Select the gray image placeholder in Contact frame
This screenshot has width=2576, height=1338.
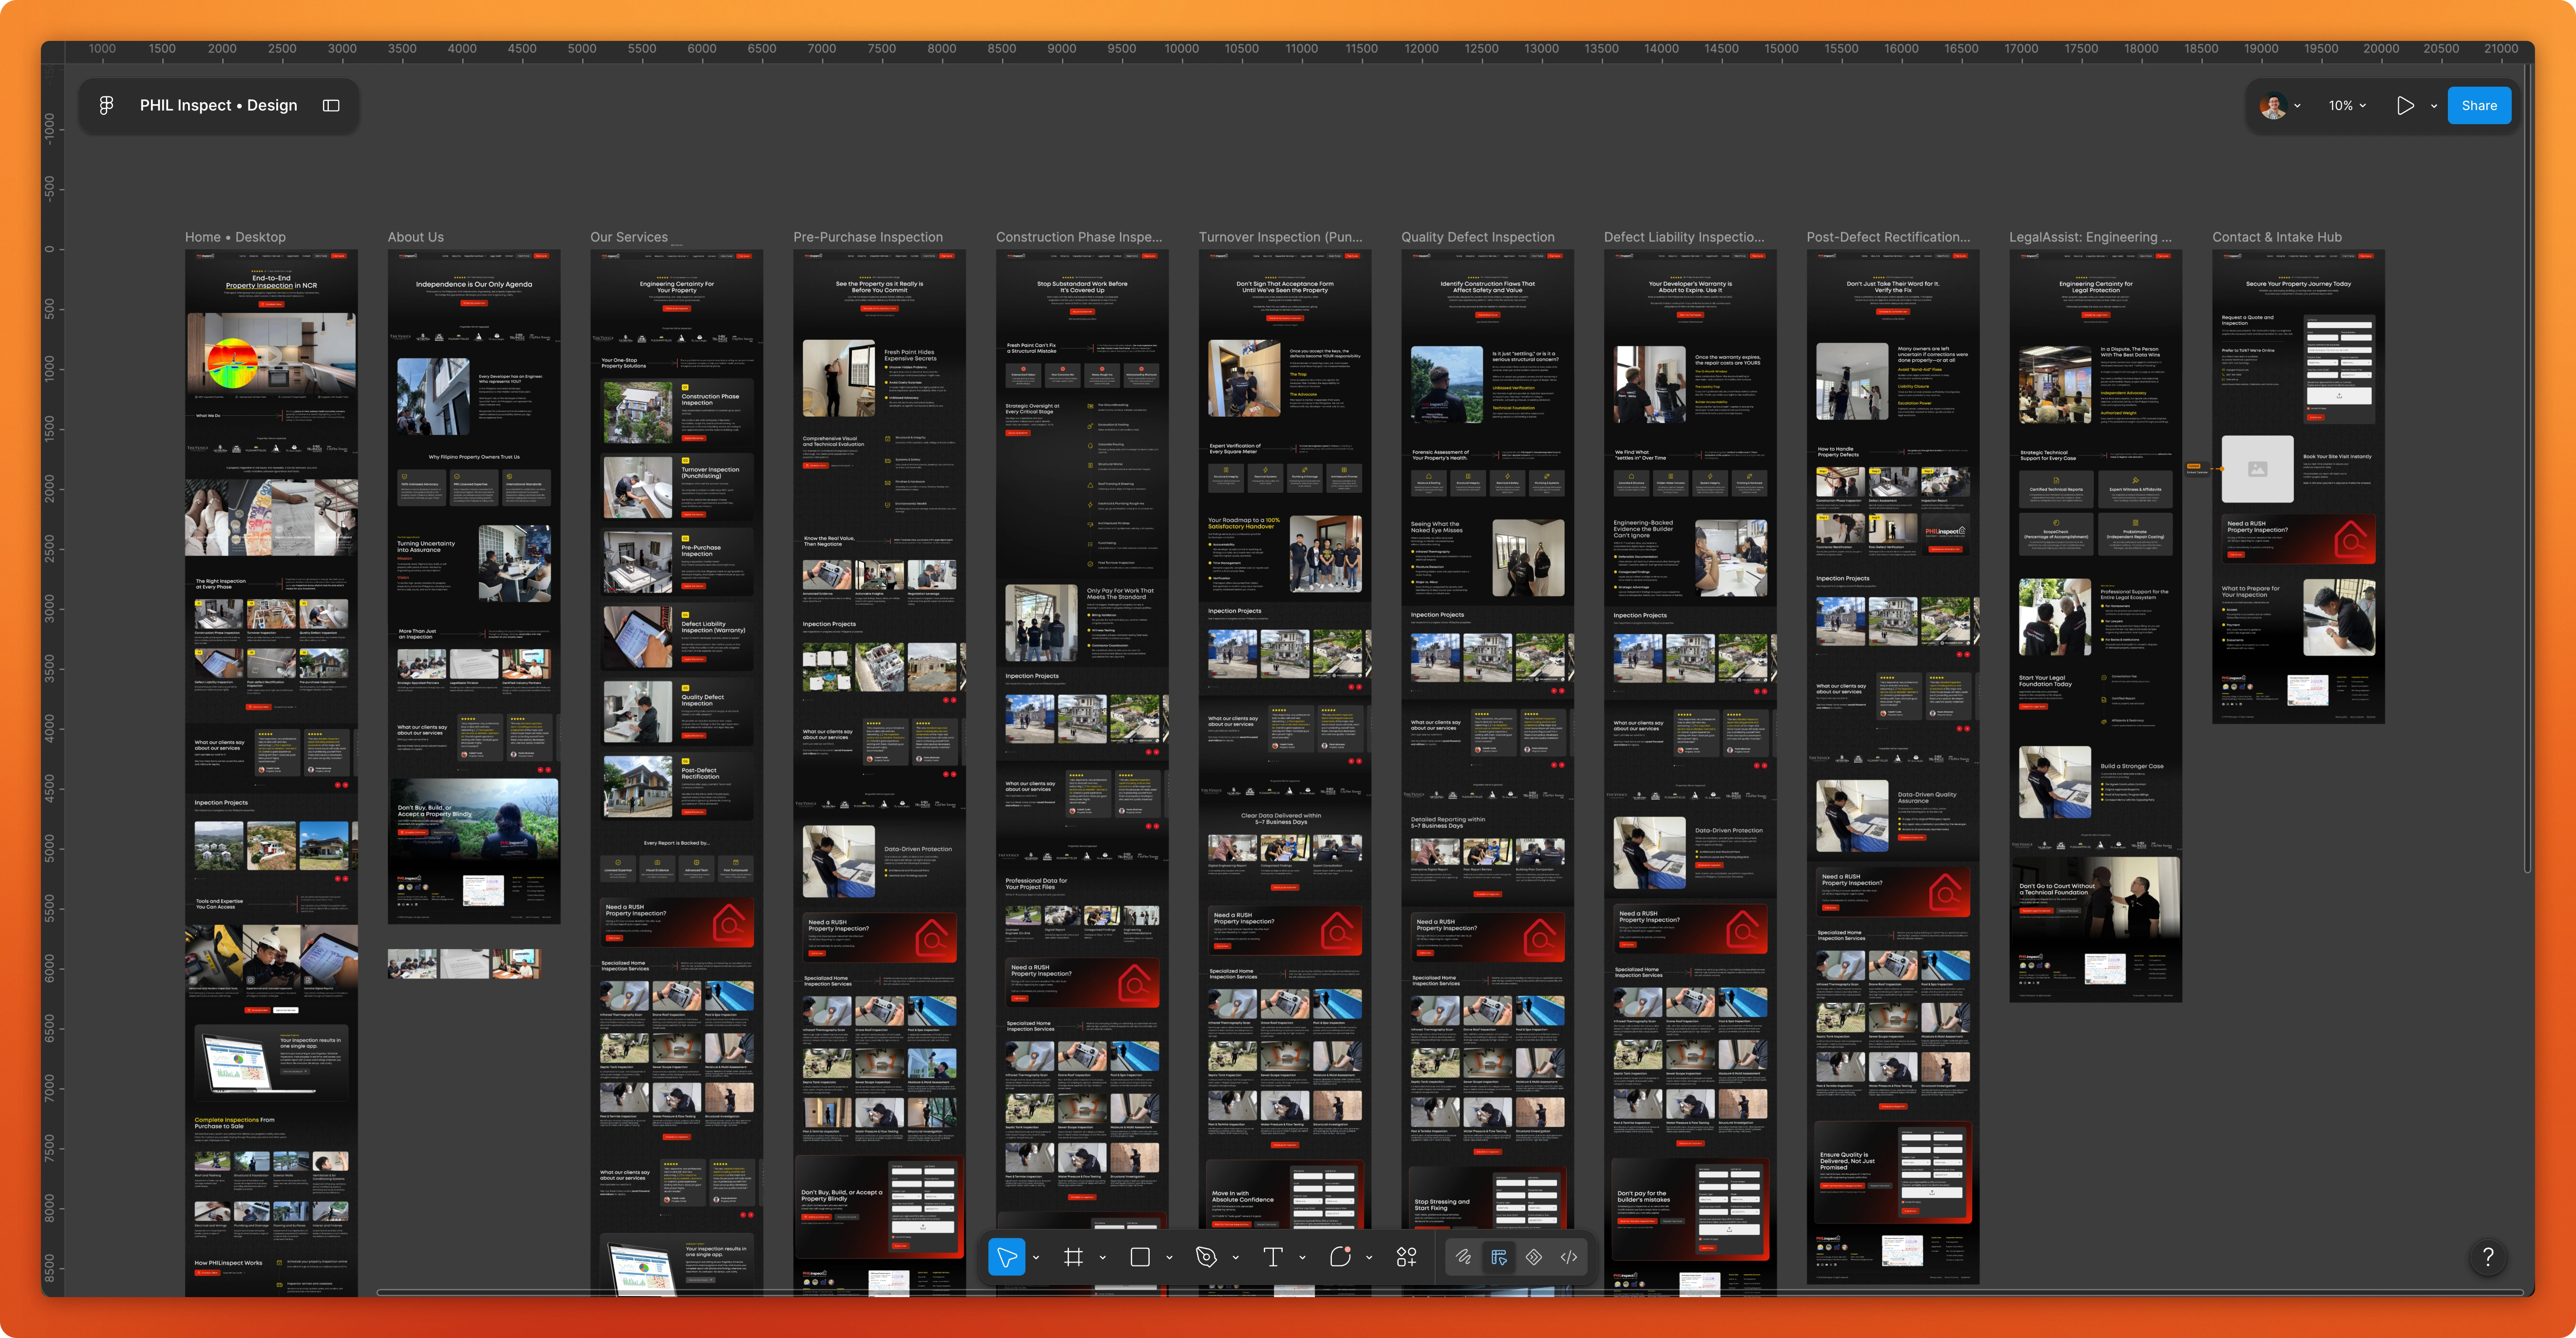[x=2257, y=469]
